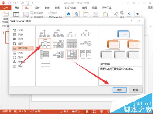
Task: Click the 新建幻灯片 icon
Action: (6, 14)
